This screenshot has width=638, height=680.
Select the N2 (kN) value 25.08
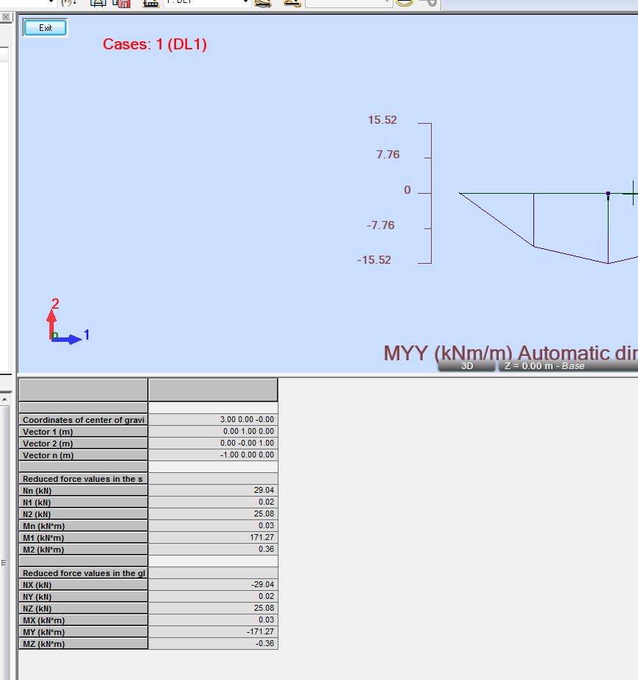[x=213, y=513]
